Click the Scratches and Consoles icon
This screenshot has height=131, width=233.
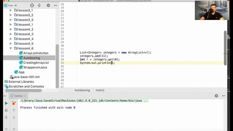[x=6, y=86]
